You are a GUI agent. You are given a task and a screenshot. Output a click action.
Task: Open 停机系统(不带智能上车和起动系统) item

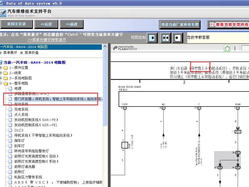click(43, 135)
